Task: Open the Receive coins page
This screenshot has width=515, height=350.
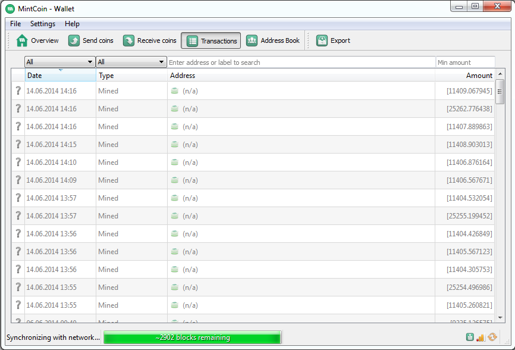Action: 149,40
